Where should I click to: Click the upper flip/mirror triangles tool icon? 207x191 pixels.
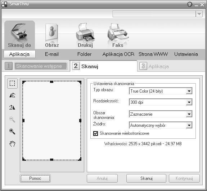(x=12, y=95)
